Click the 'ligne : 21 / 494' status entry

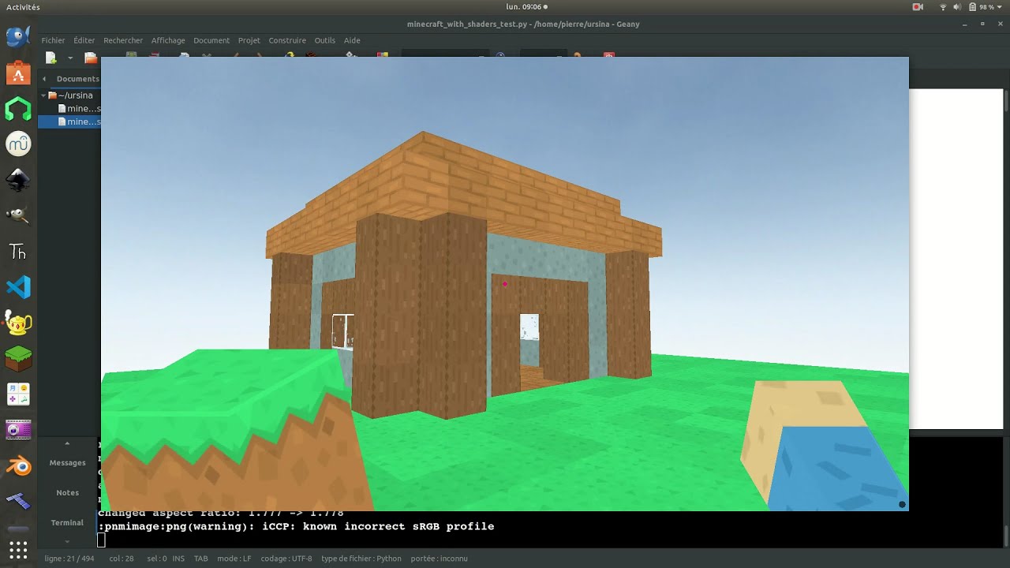pyautogui.click(x=69, y=559)
